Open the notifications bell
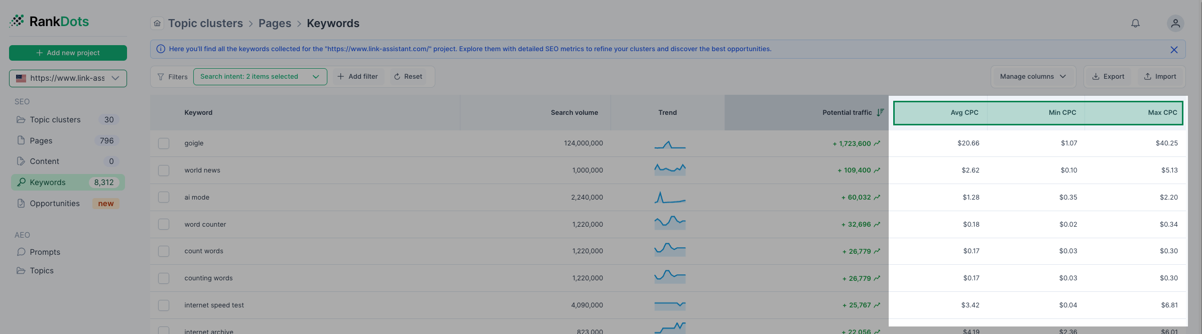The height and width of the screenshot is (334, 1202). tap(1135, 23)
